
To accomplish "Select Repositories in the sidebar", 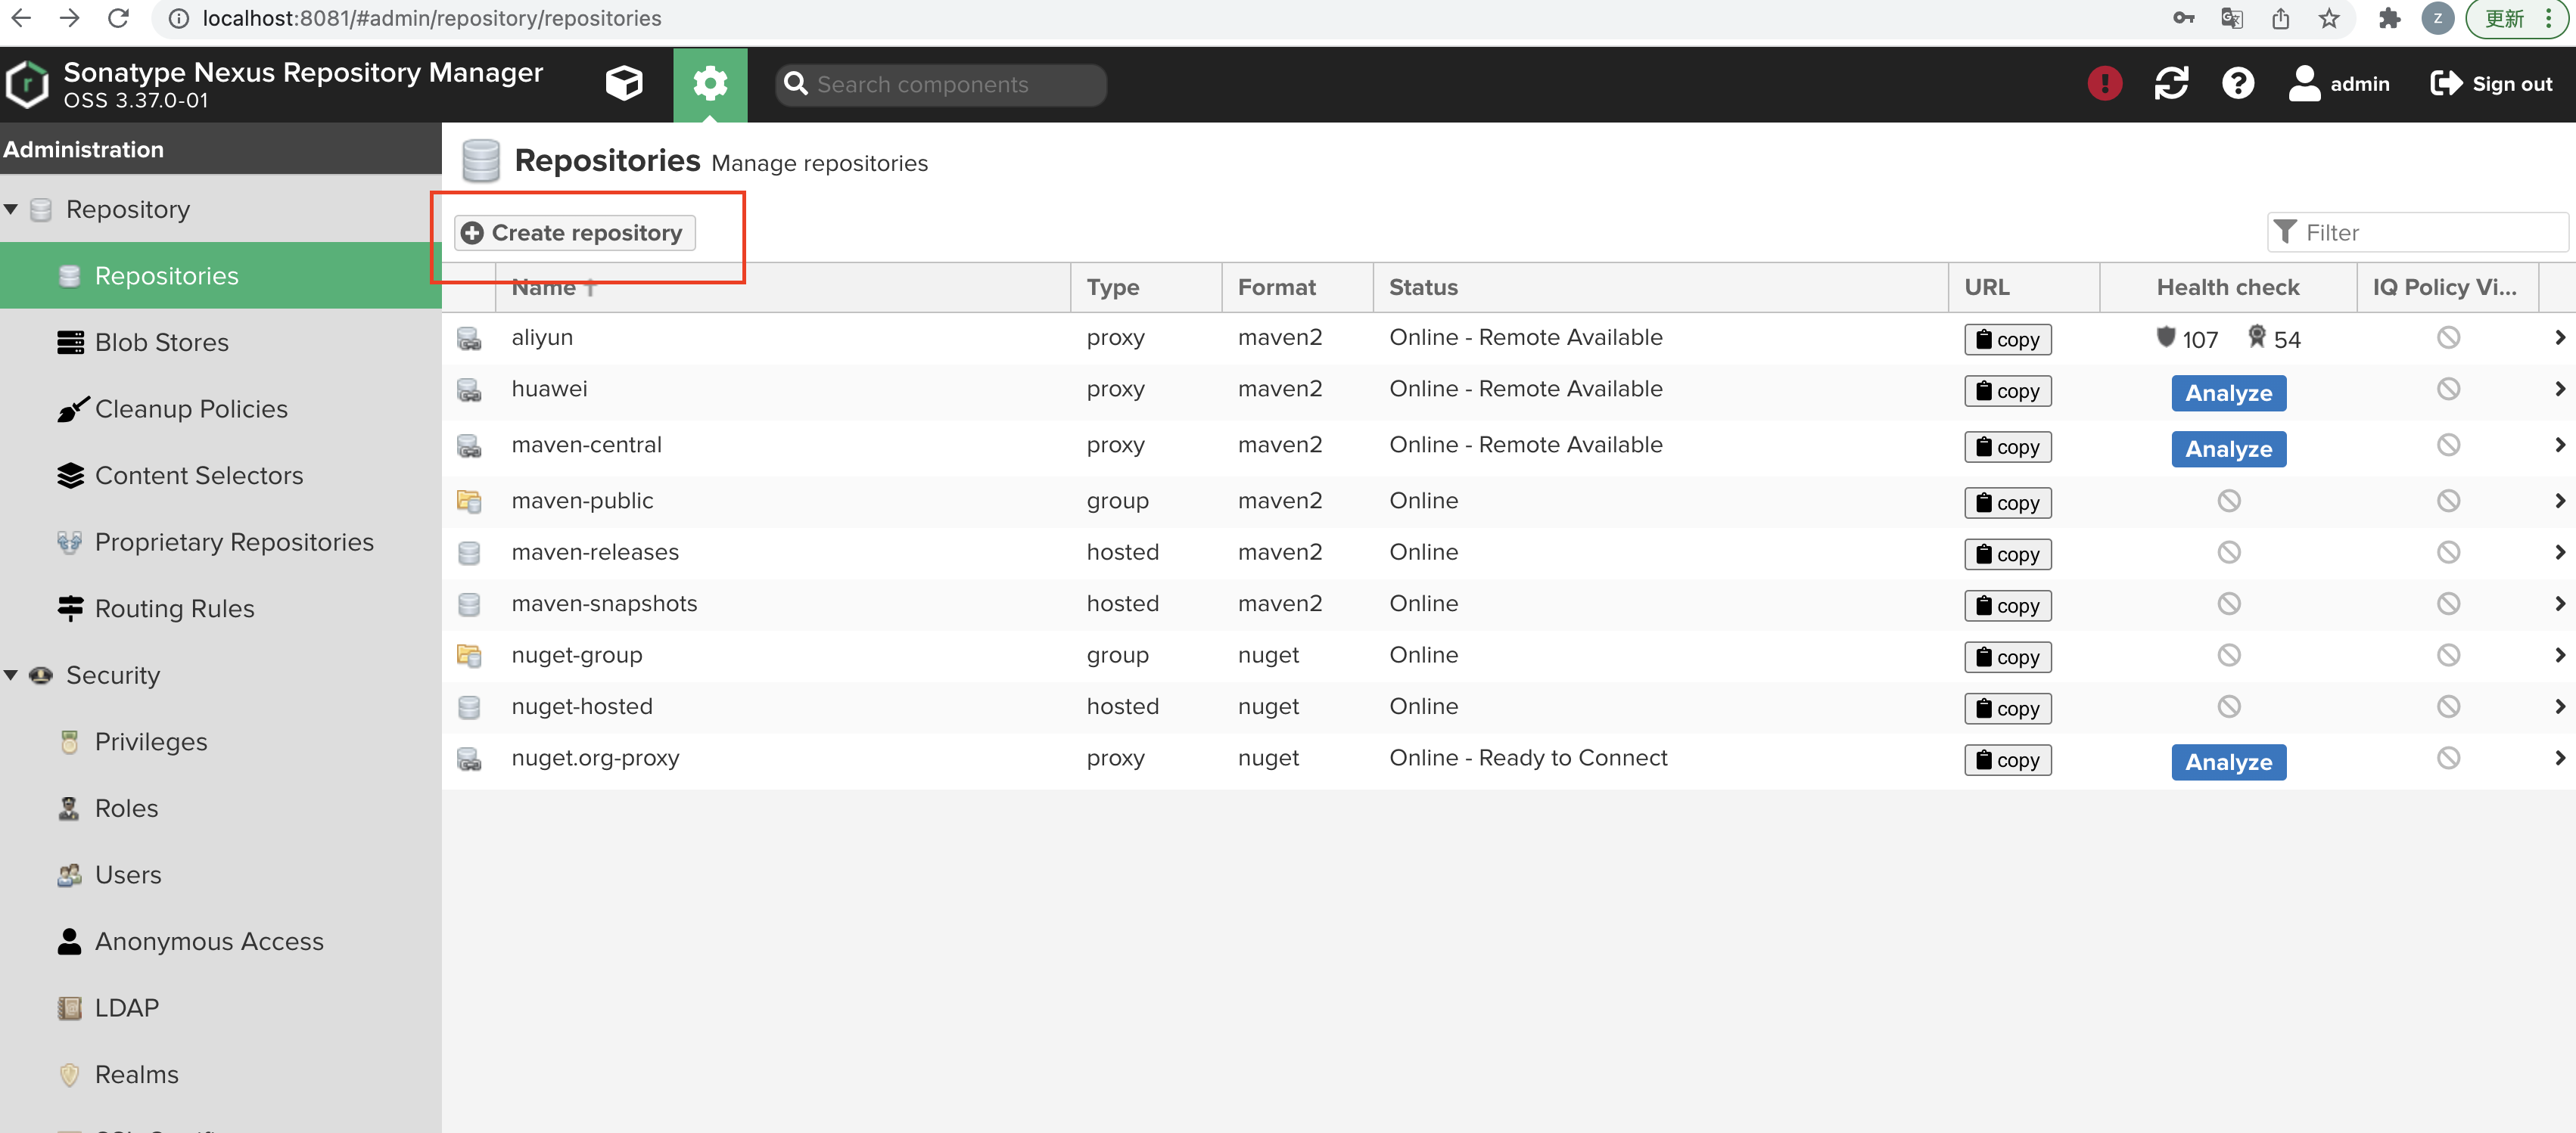I will (x=220, y=276).
